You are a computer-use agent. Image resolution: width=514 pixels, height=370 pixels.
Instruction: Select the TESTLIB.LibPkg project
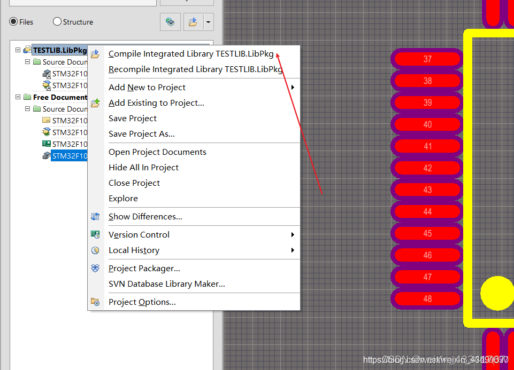coord(60,50)
